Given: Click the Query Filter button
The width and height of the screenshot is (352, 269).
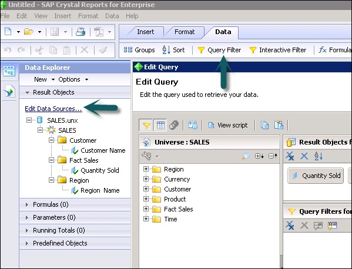Looking at the screenshot, I should coord(219,50).
